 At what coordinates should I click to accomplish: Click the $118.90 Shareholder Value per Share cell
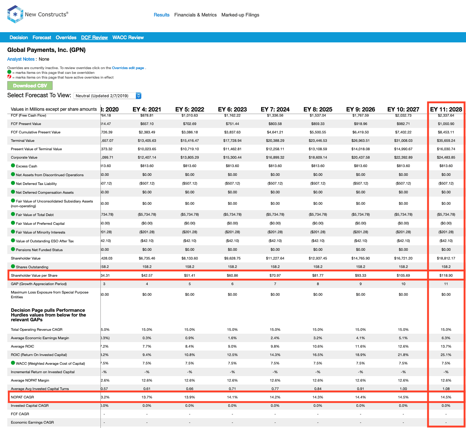click(446, 275)
